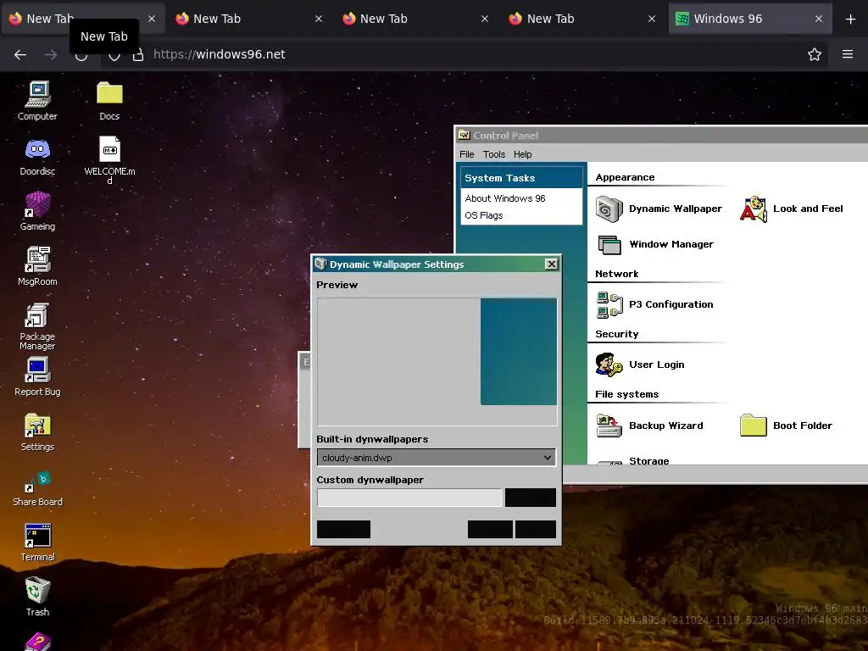This screenshot has width=868, height=651.
Task: Open Window Manager in Control Panel
Action: pyautogui.click(x=655, y=245)
